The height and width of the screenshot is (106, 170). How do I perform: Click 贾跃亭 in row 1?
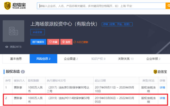pyautogui.click(x=18, y=87)
